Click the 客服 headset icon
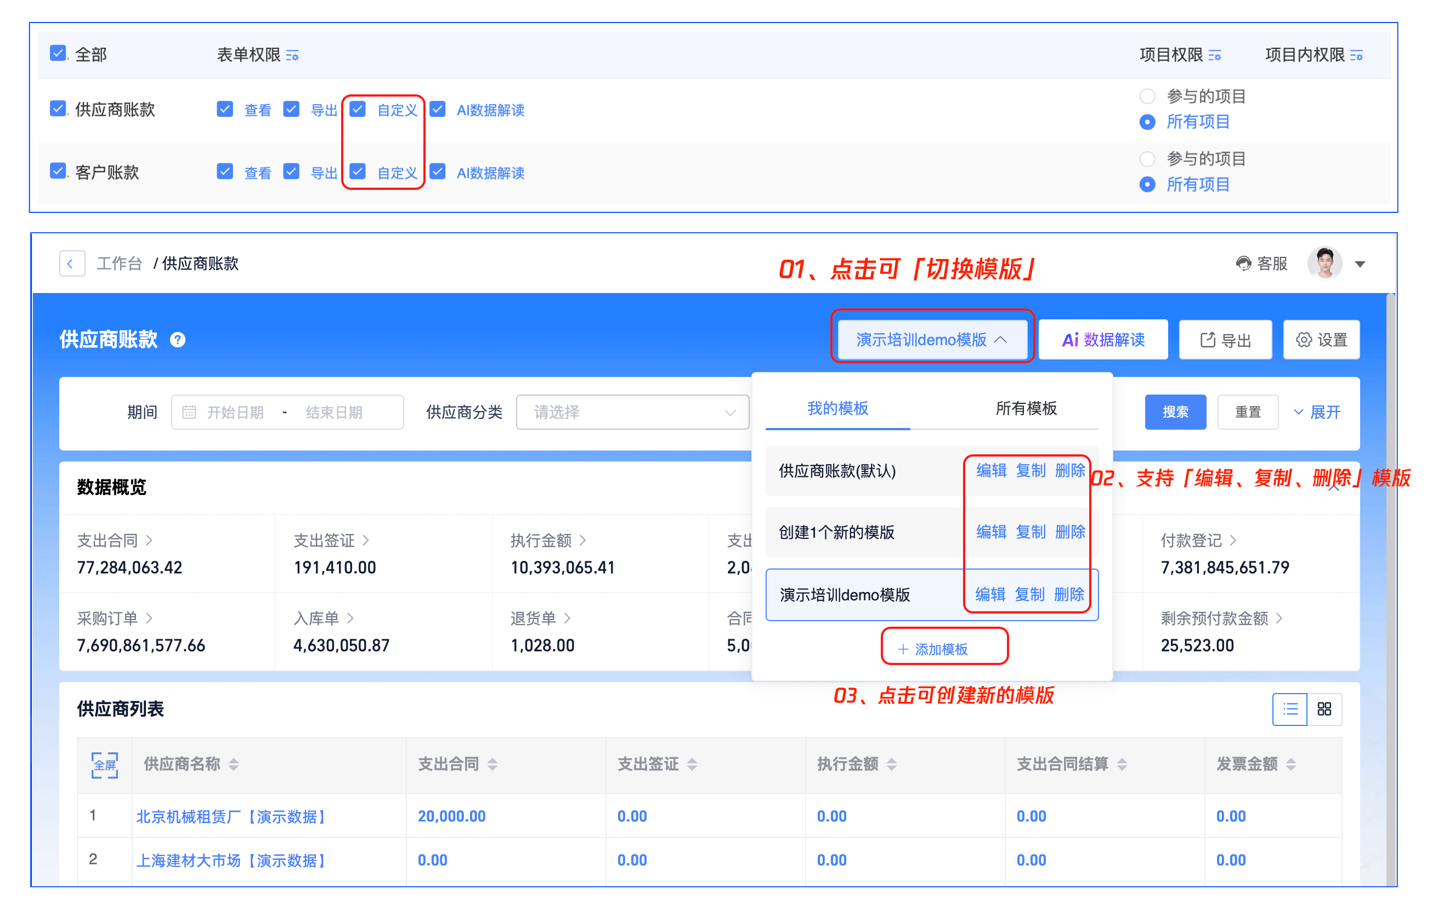 (1243, 263)
